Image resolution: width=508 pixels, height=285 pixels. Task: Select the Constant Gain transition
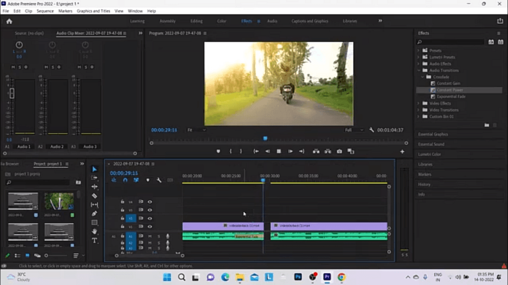[x=448, y=83]
